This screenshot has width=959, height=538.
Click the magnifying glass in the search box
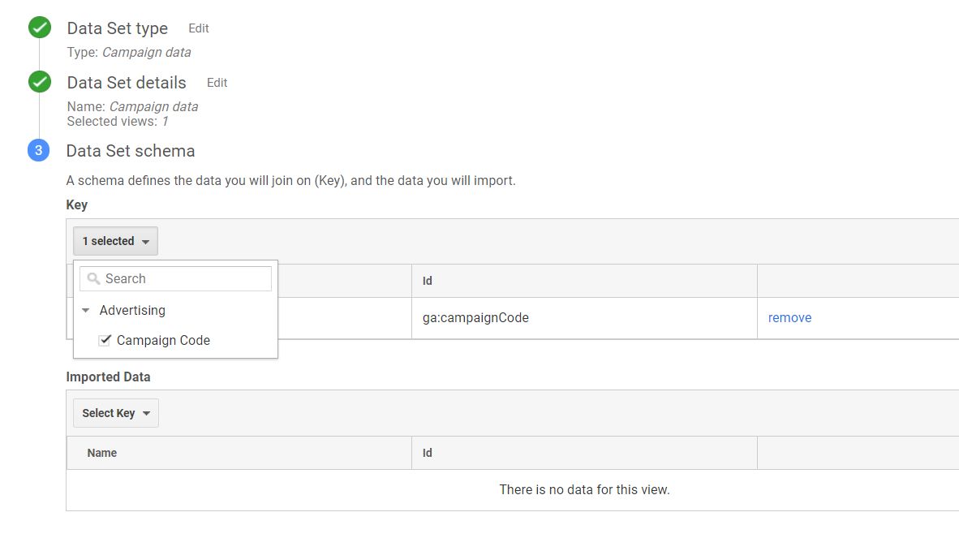92,278
